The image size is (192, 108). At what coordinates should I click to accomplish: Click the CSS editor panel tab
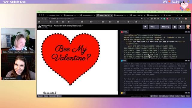(x=123, y=61)
